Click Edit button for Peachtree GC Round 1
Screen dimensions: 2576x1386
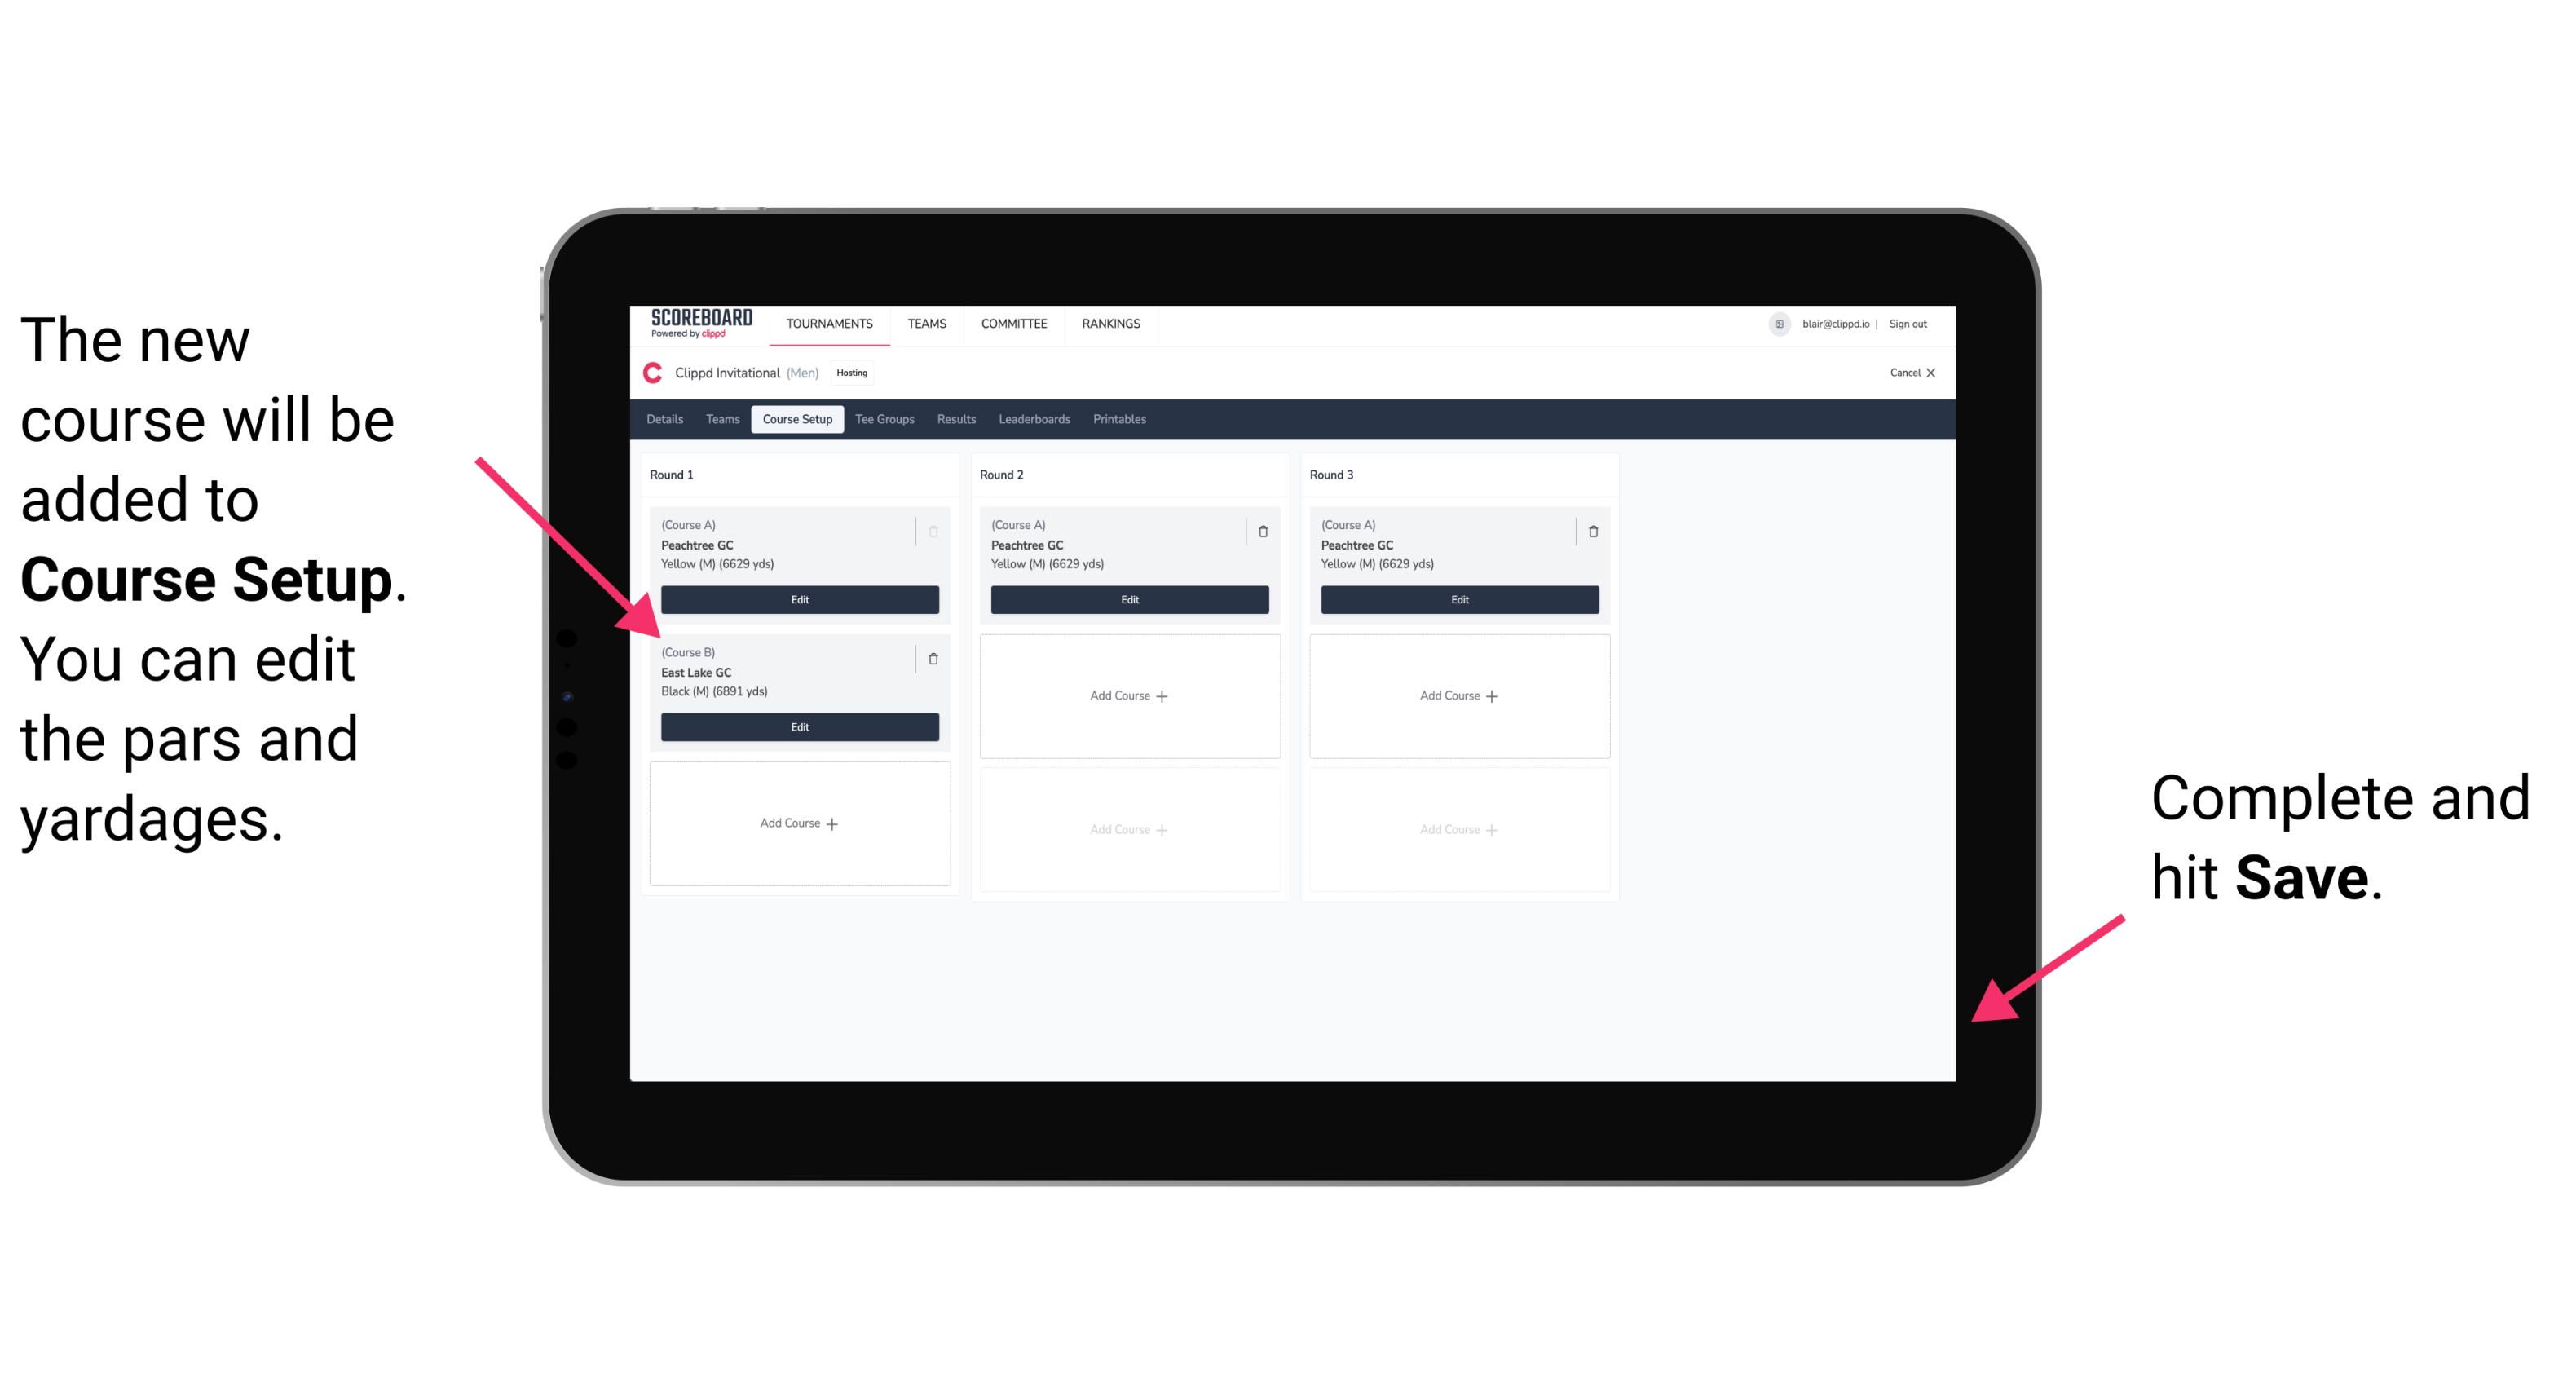point(798,601)
